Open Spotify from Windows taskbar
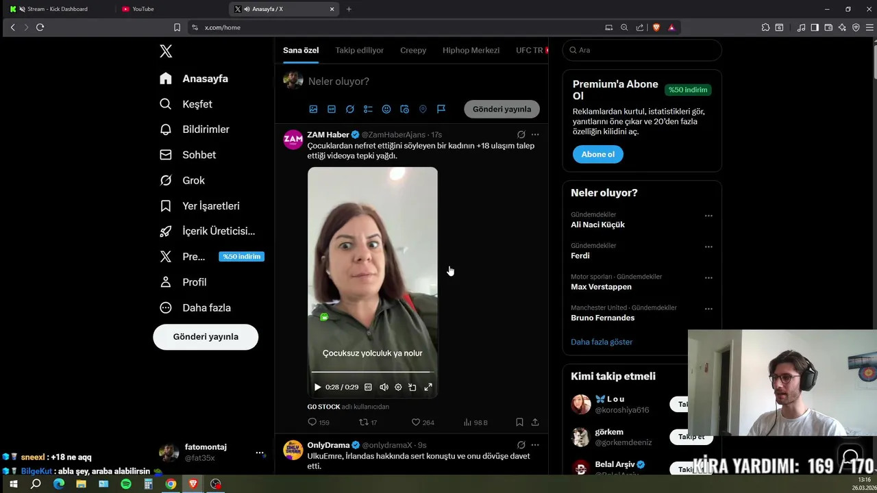Image resolution: width=877 pixels, height=493 pixels. click(x=126, y=484)
